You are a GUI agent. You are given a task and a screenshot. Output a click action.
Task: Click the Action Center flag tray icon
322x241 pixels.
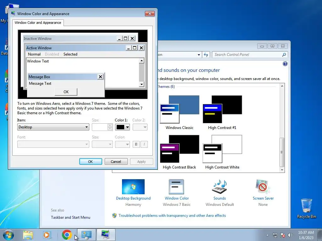(x=283, y=235)
